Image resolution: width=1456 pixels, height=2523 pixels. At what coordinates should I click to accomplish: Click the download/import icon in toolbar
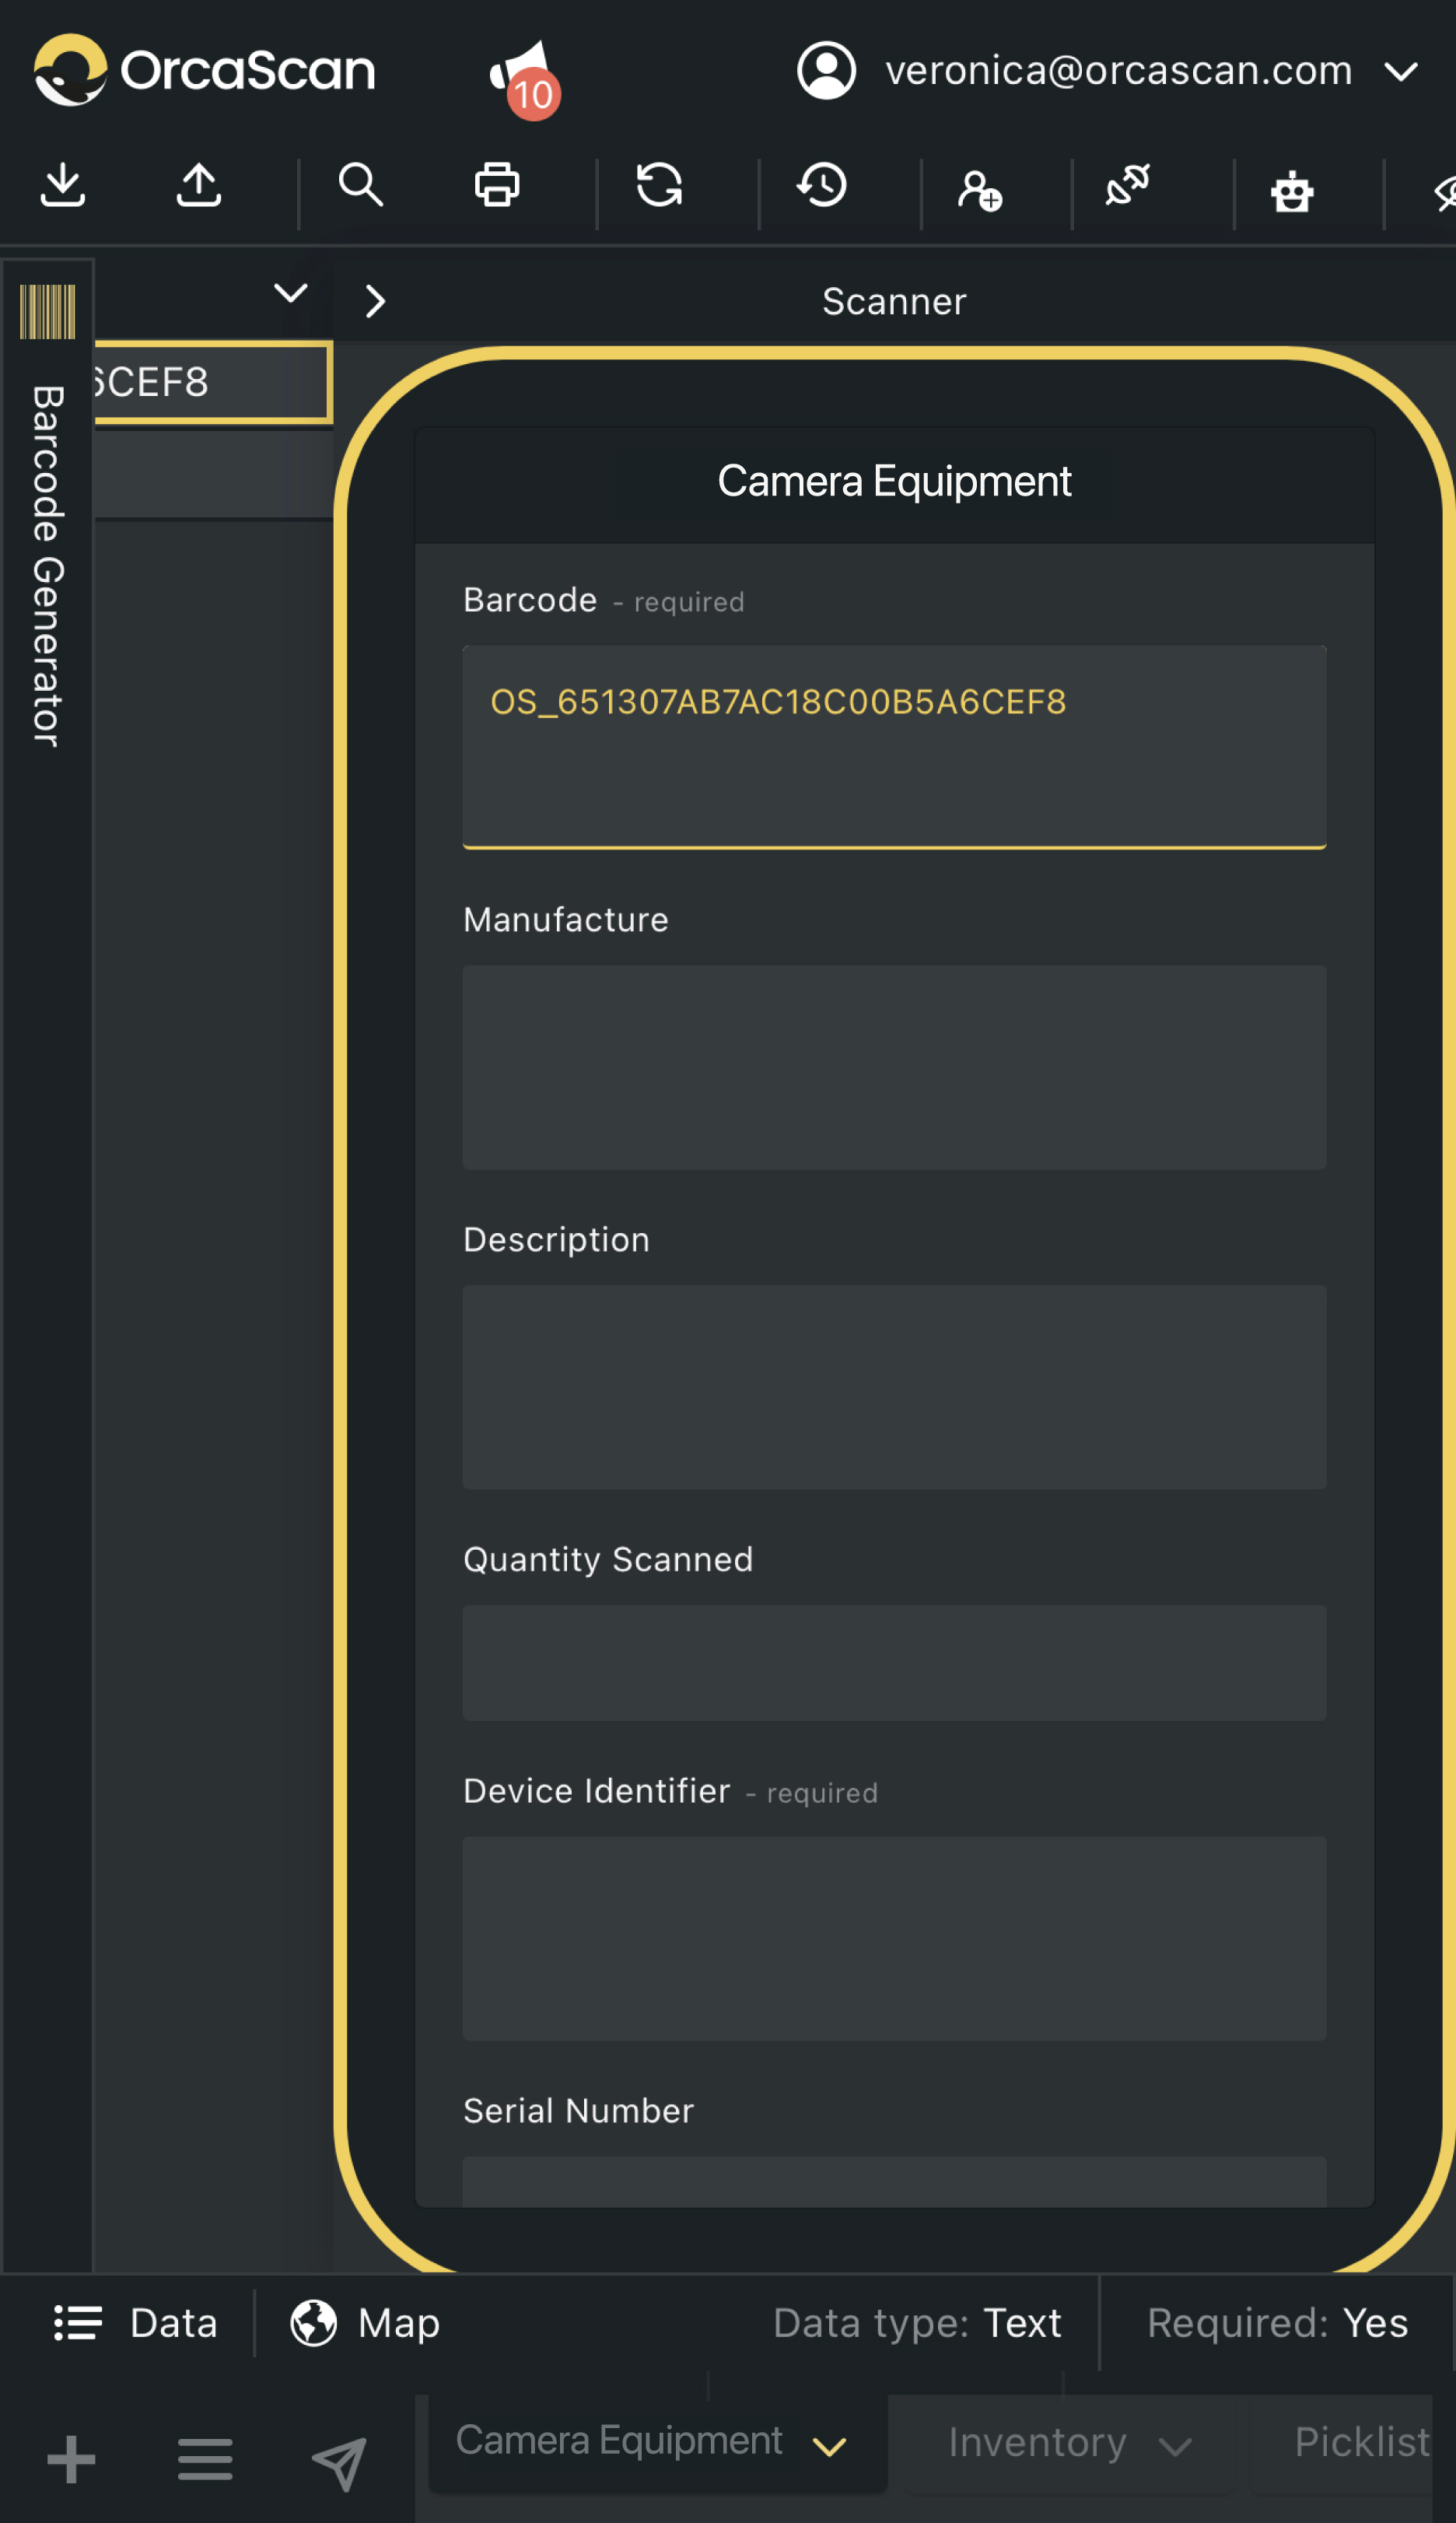(x=63, y=186)
